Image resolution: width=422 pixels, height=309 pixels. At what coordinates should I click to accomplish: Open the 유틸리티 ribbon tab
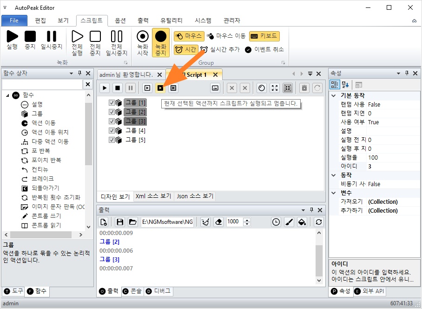click(171, 20)
